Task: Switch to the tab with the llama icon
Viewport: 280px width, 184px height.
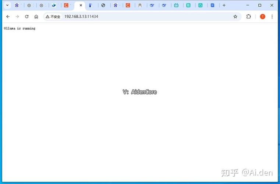Action: tap(140, 6)
